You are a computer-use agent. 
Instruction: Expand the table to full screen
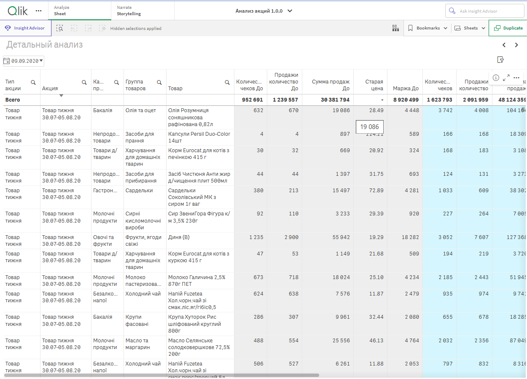506,78
